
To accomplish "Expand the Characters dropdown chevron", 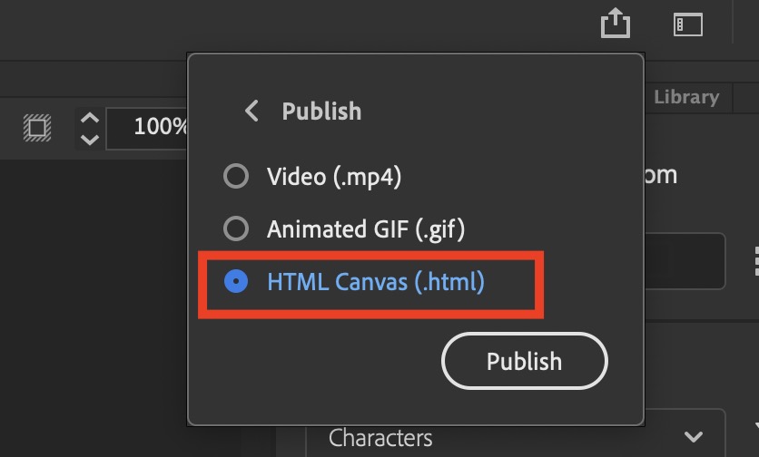I will click(694, 437).
